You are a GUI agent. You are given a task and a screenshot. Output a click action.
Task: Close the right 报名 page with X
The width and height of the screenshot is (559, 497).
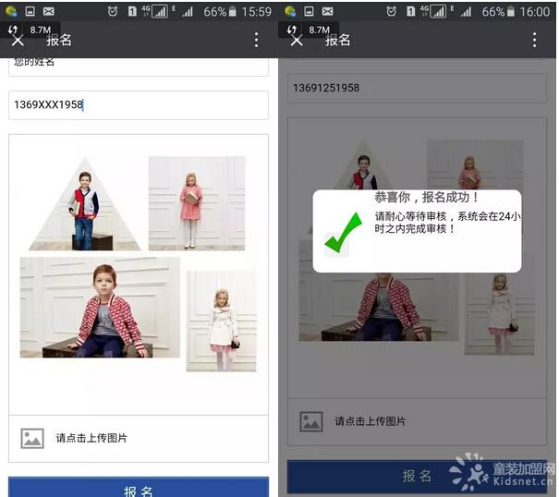click(x=297, y=41)
